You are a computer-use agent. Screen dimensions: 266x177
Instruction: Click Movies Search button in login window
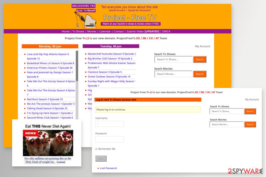click(x=250, y=124)
